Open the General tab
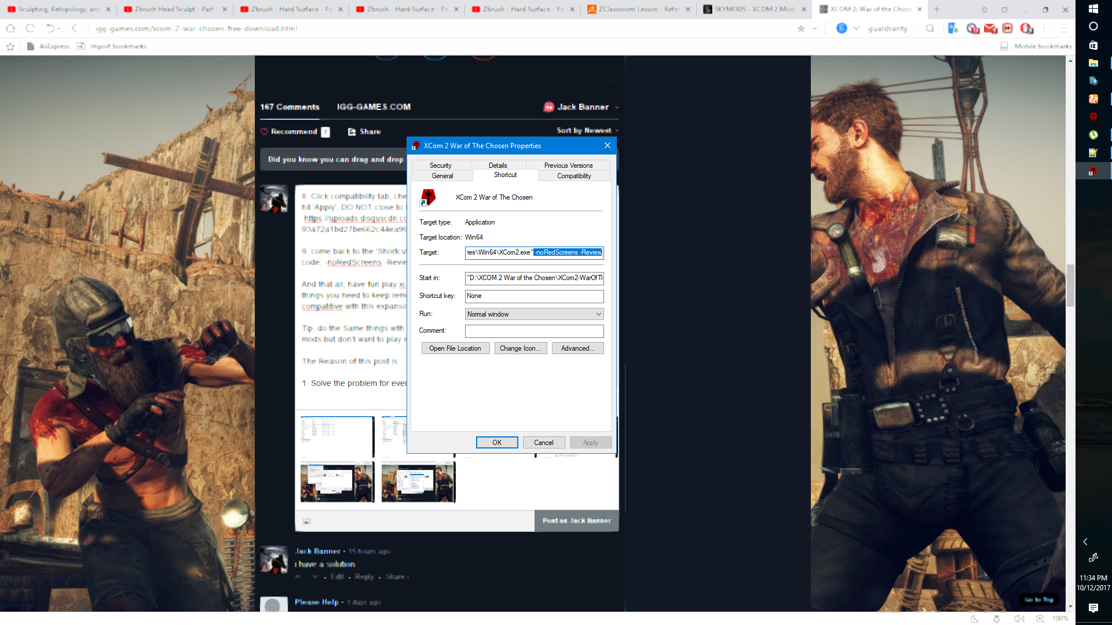1112x625 pixels. point(442,176)
